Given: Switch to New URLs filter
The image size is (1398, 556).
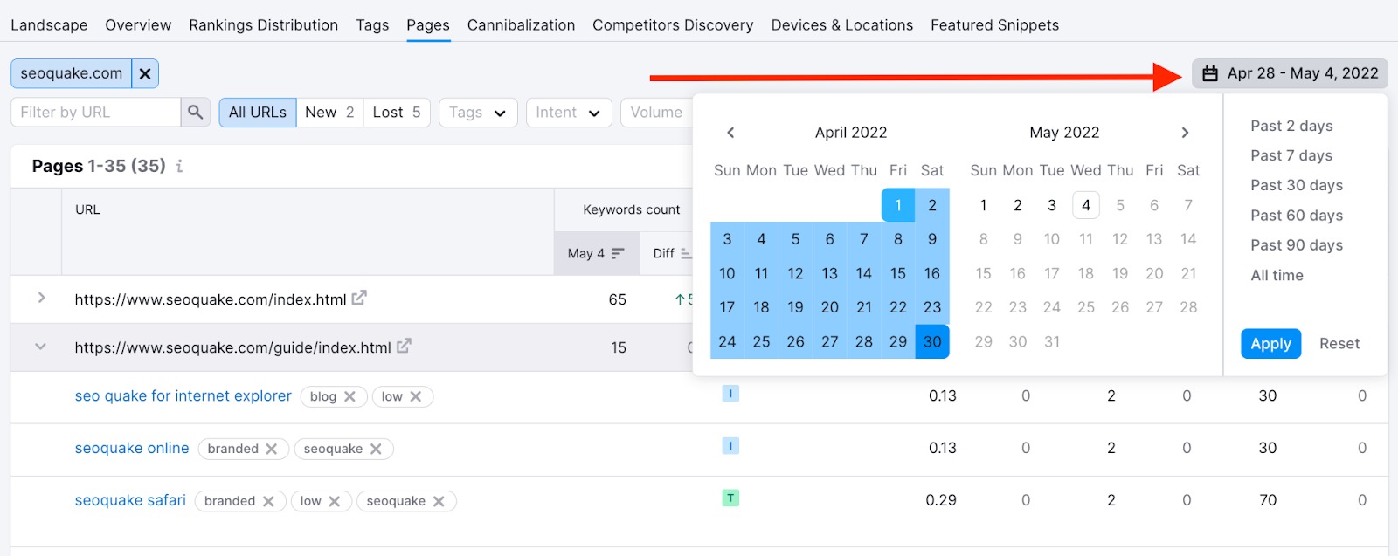Looking at the screenshot, I should tap(329, 113).
